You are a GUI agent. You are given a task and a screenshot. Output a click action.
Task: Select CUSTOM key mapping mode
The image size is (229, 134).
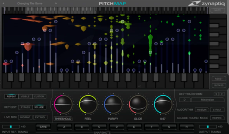[39, 96]
